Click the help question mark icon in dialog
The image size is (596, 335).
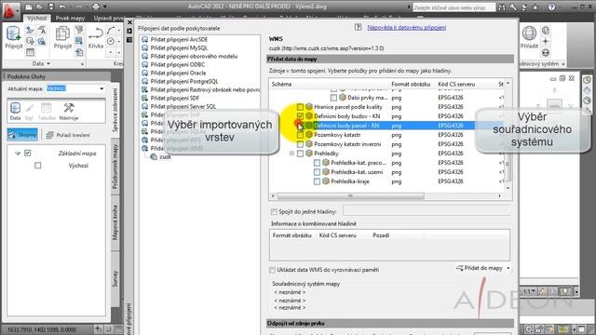358,27
